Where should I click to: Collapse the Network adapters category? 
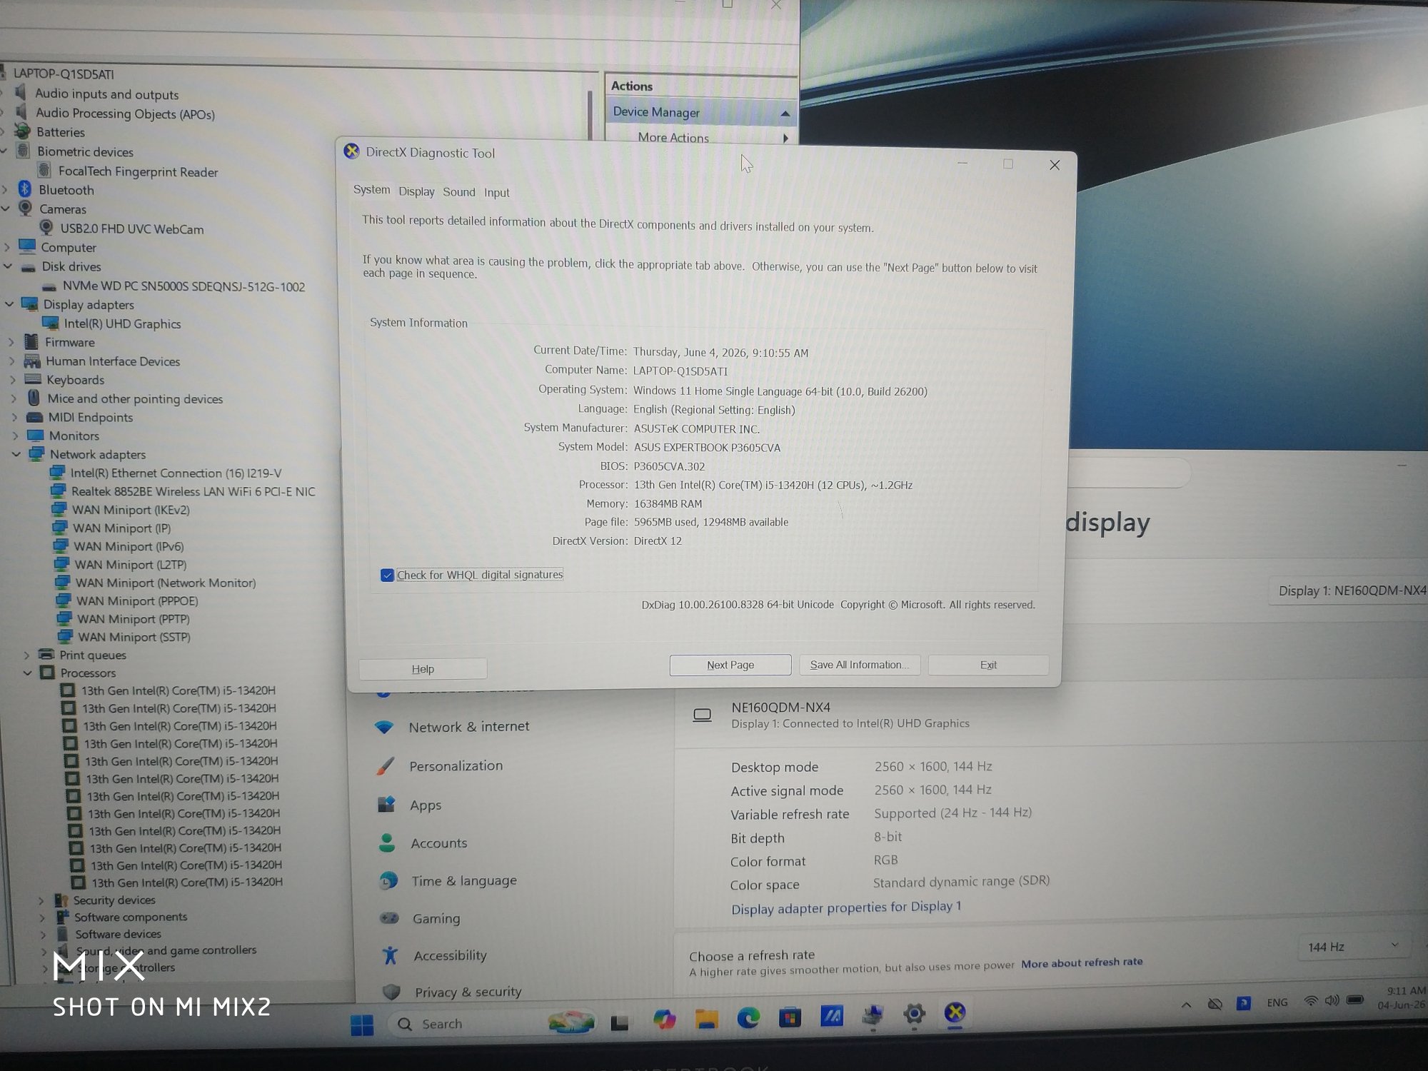click(x=16, y=454)
